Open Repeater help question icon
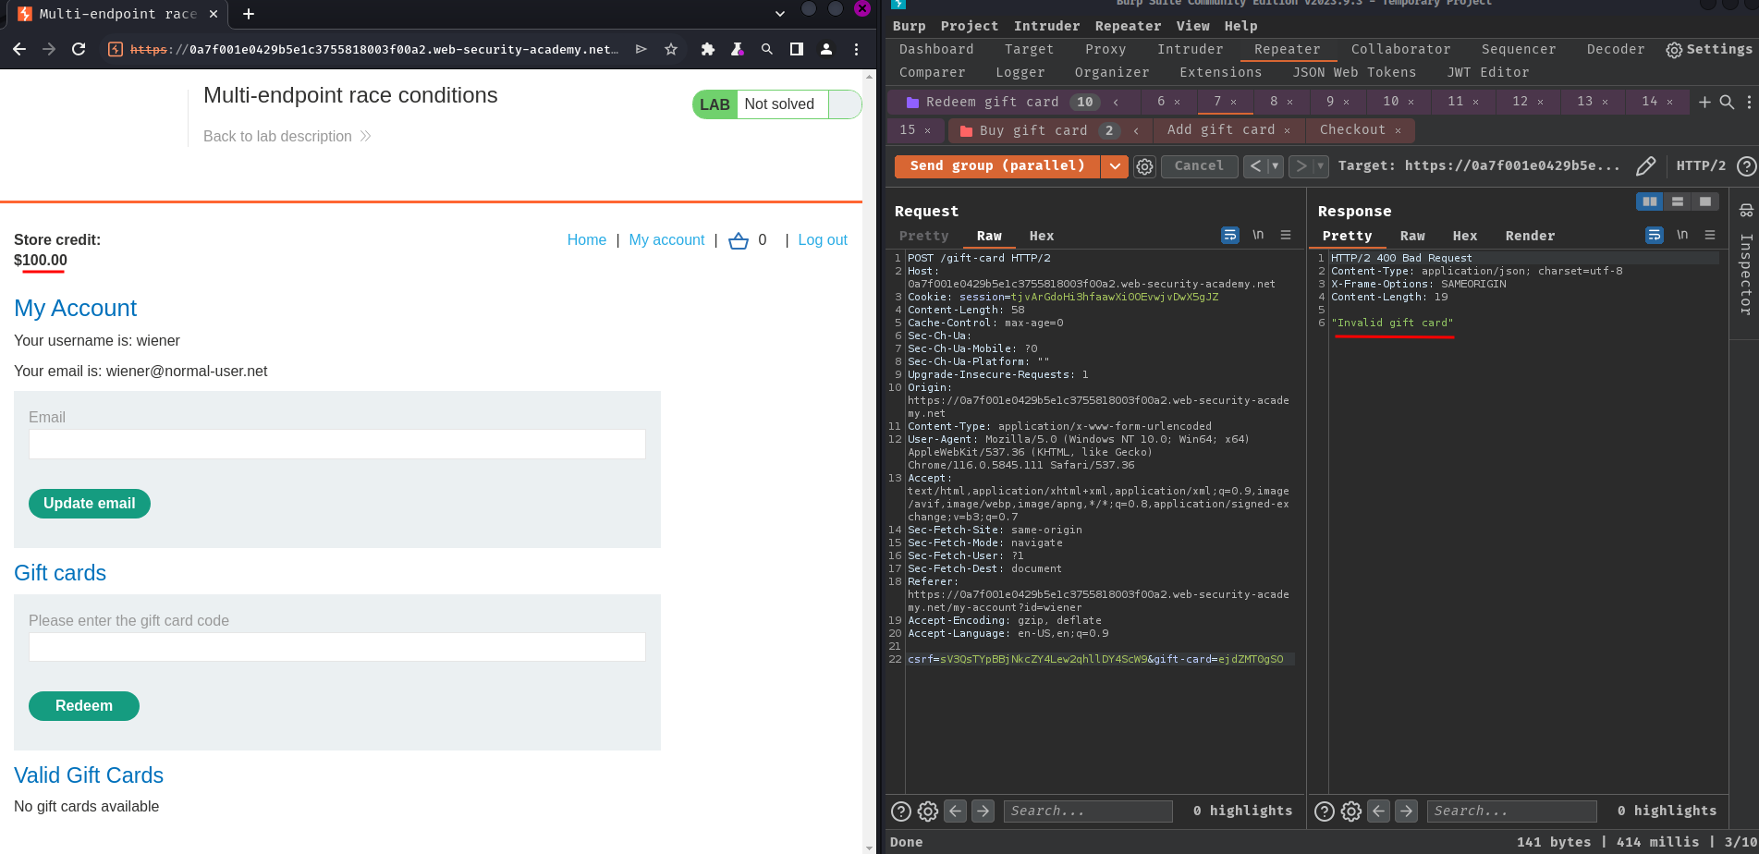Viewport: 1759px width, 854px height. point(1746,166)
